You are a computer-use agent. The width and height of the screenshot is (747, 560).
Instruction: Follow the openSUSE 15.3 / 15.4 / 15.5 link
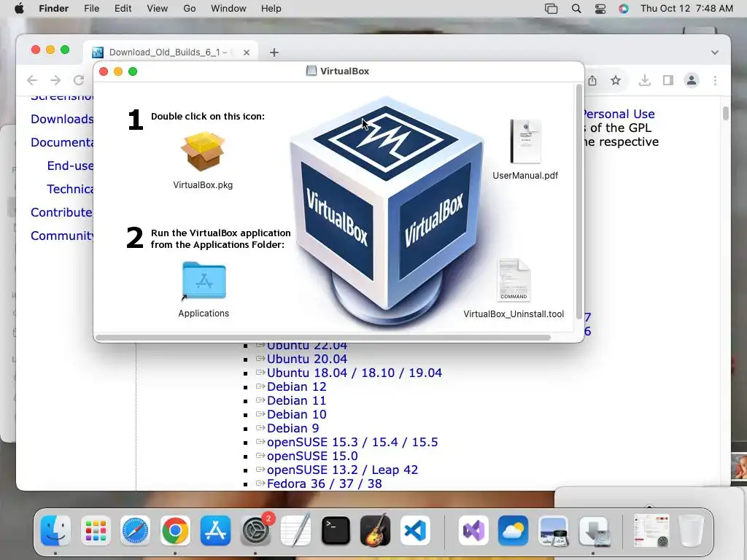pos(352,442)
